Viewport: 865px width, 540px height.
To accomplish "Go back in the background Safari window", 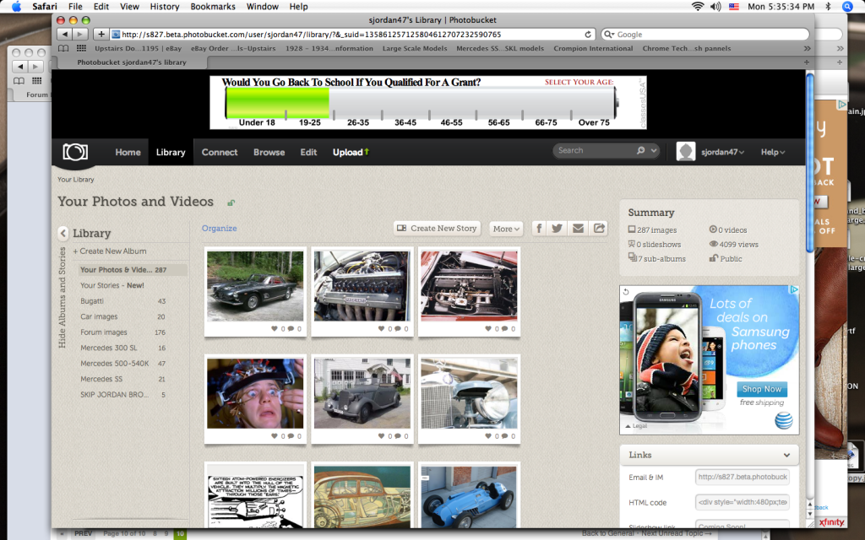I will [20, 67].
